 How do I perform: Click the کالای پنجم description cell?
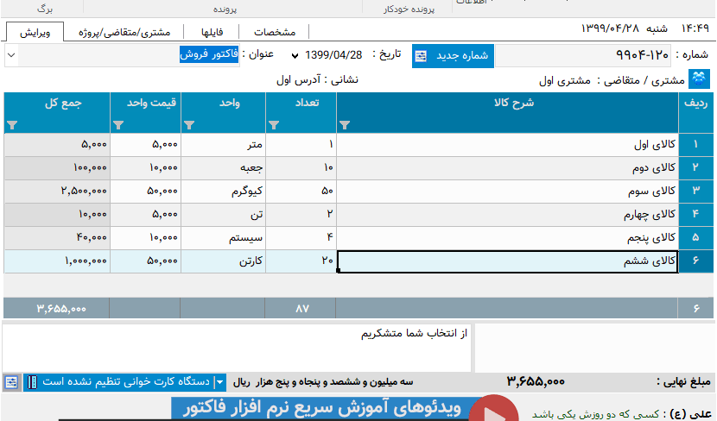(508, 237)
